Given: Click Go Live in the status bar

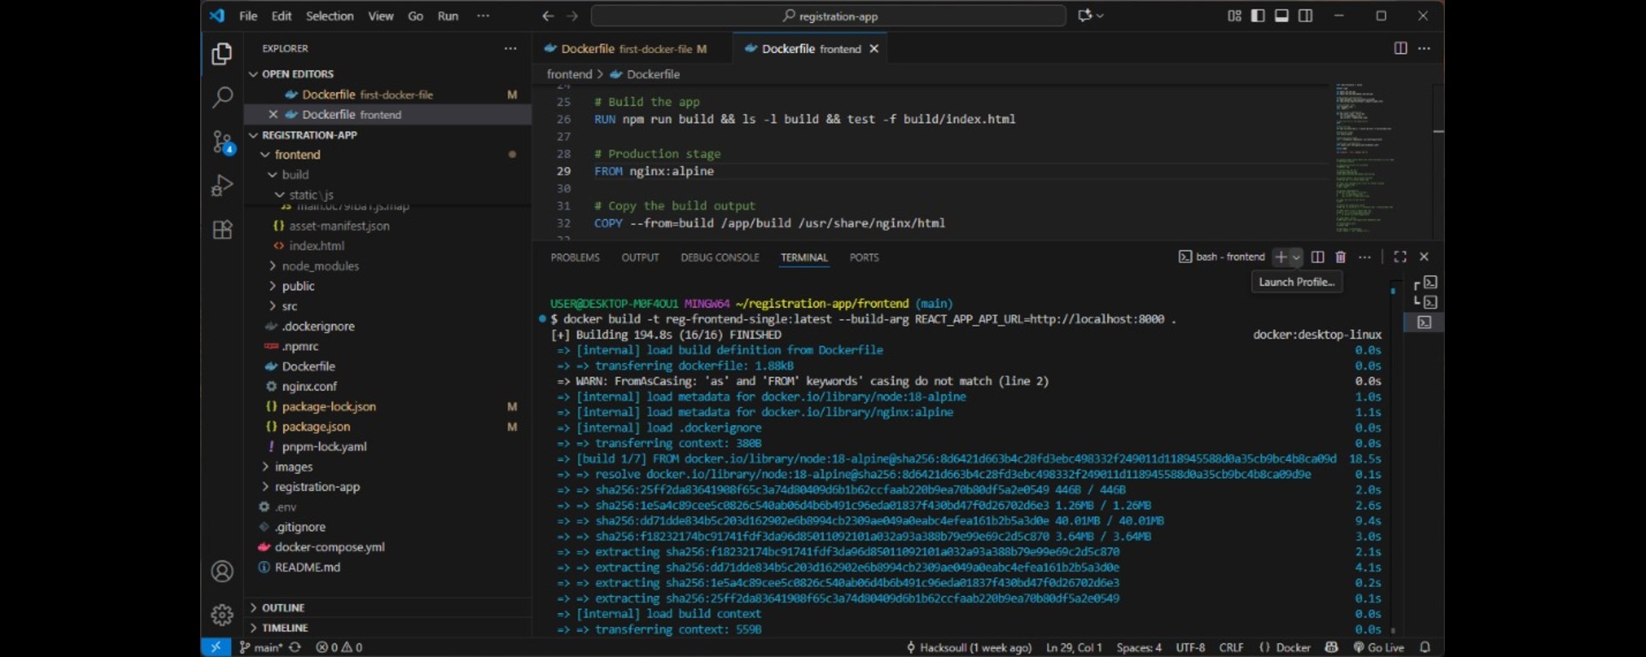Looking at the screenshot, I should [x=1378, y=648].
